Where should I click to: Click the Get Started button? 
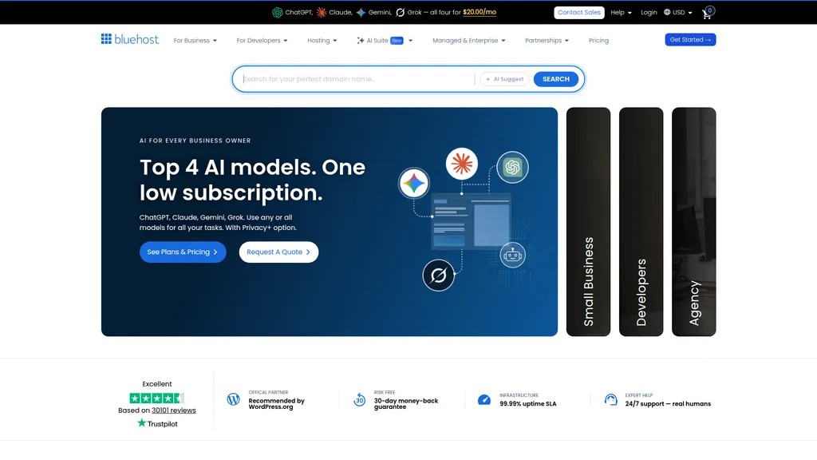[x=690, y=40]
